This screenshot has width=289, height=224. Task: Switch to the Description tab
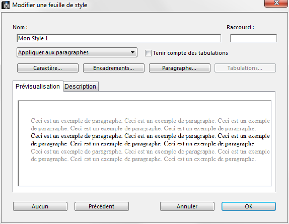81,87
